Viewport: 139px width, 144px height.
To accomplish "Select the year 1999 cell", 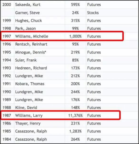I will [7, 21].
